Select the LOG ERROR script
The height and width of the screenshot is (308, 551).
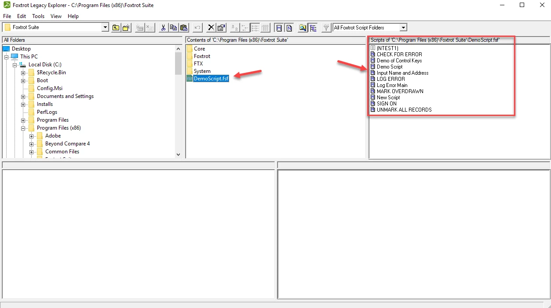pos(390,79)
